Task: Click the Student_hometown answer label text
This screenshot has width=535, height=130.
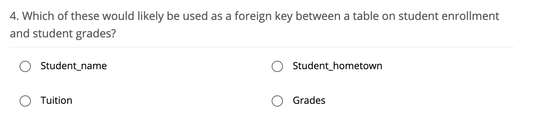Action: pos(337,66)
